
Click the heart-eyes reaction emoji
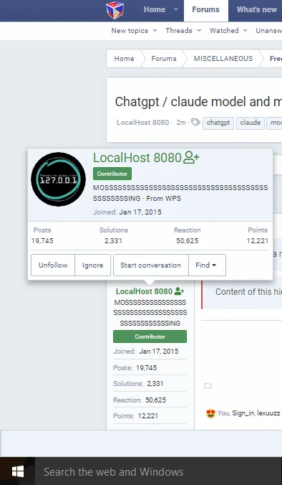click(210, 413)
